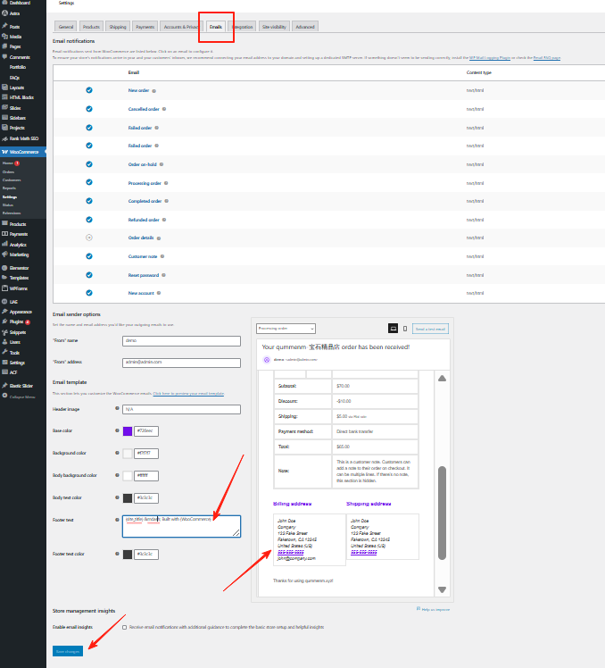This screenshot has width=605, height=668.
Task: Open Settings submenu under WooCommerce
Action: coord(10,196)
